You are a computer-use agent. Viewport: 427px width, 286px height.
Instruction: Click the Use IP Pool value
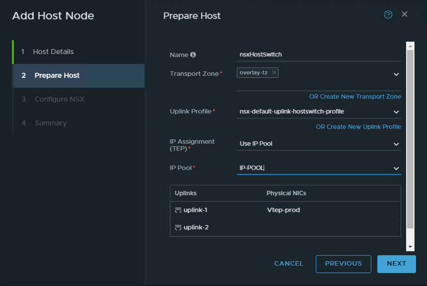[x=256, y=144]
